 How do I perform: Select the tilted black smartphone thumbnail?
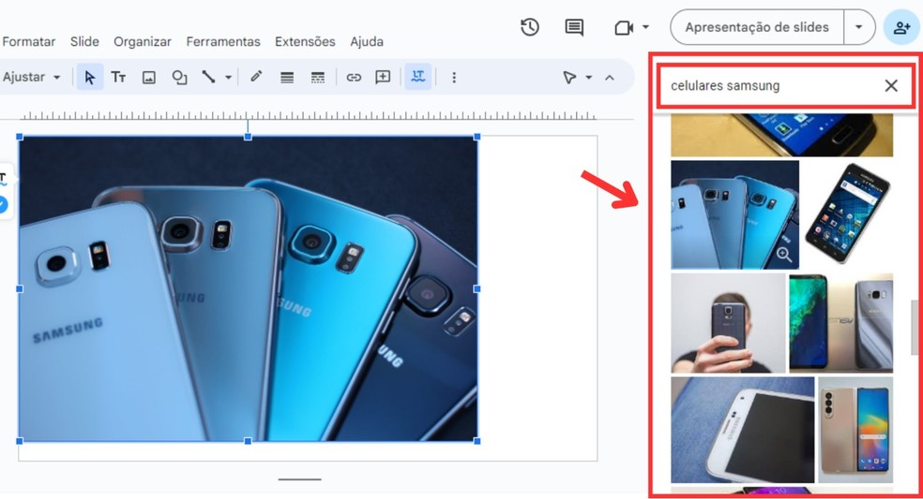[848, 213]
